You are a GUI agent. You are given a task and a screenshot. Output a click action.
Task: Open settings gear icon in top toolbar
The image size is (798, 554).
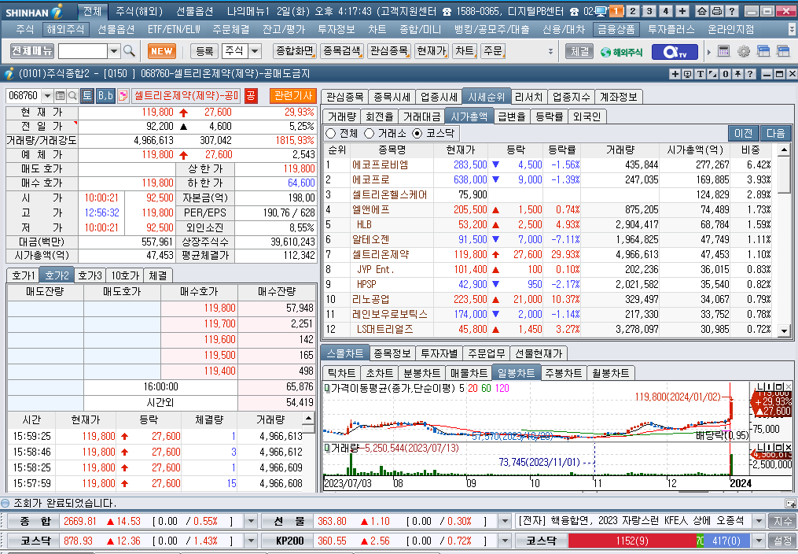744,51
